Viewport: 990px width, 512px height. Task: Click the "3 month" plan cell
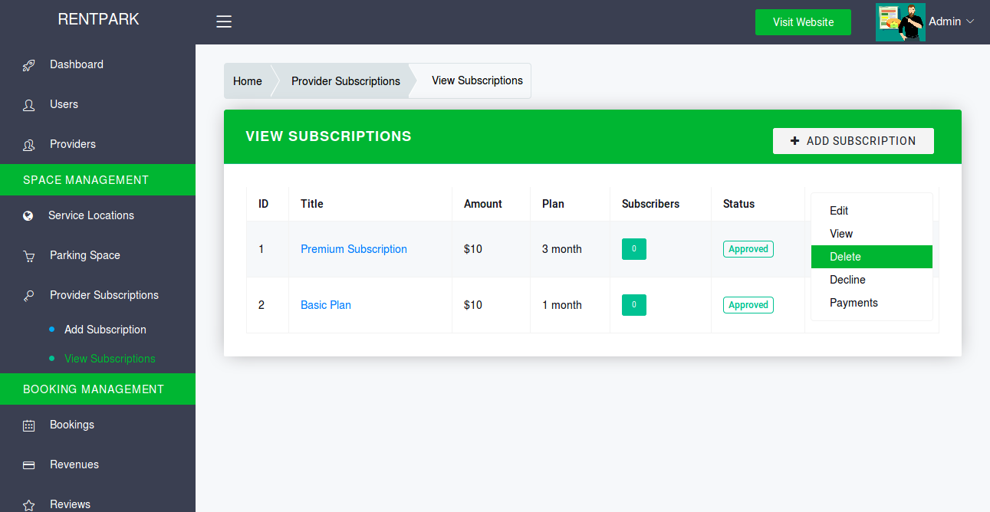[562, 249]
